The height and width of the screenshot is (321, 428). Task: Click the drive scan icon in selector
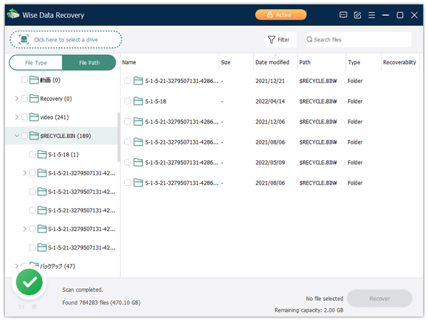coord(24,39)
